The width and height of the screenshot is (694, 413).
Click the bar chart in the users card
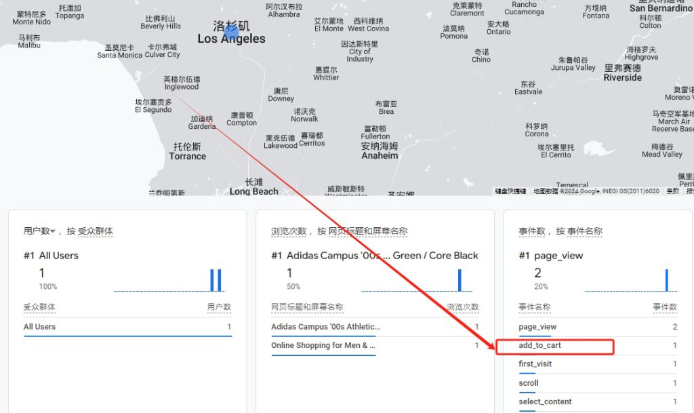tap(216, 280)
